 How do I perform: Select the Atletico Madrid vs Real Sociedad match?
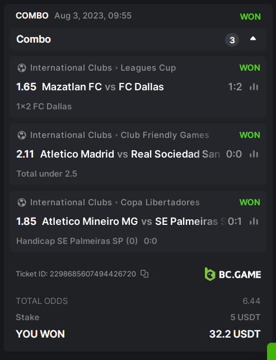pos(130,154)
